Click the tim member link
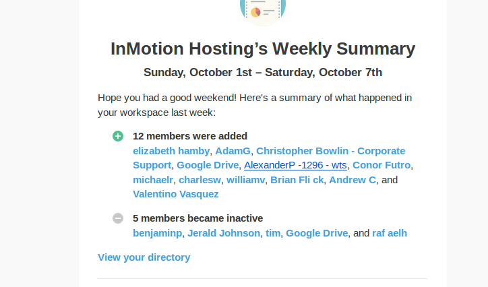Viewport: 488px width, 287px height. click(x=272, y=233)
